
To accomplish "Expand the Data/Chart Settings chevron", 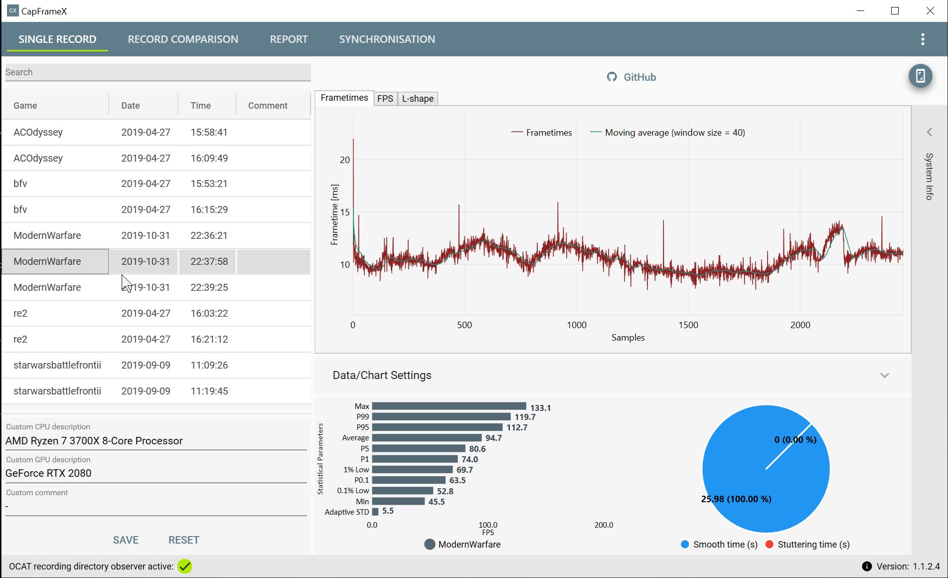I will click(x=884, y=376).
